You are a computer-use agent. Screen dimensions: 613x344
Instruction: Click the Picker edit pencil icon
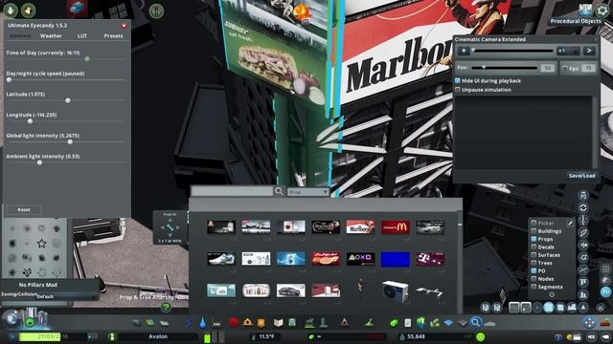570,224
